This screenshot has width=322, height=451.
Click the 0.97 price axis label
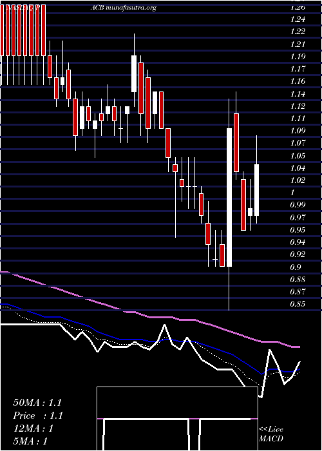click(x=298, y=217)
